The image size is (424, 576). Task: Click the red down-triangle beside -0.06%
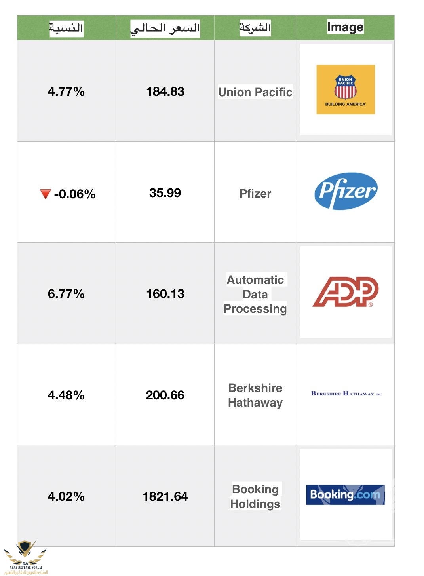point(46,194)
